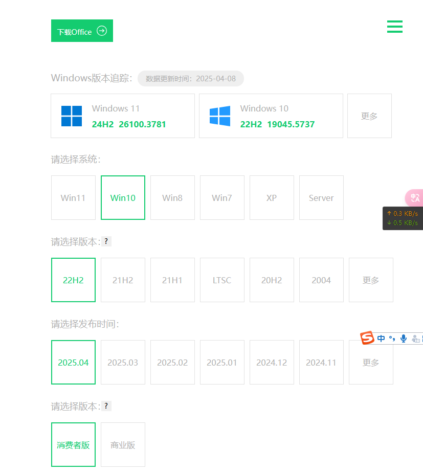Expand 更多 in the release date row
The height and width of the screenshot is (474, 423).
pyautogui.click(x=371, y=362)
